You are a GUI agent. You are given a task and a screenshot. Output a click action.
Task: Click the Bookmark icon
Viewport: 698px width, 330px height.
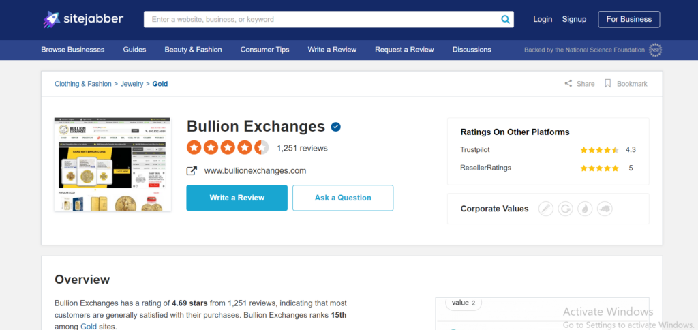[607, 83]
